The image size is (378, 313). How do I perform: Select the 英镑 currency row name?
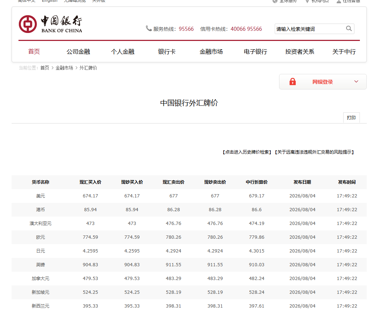tap(41, 264)
